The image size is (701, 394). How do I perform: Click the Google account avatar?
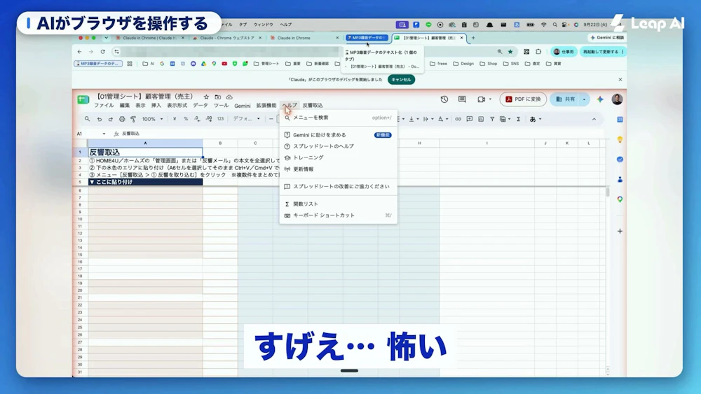tap(617, 99)
